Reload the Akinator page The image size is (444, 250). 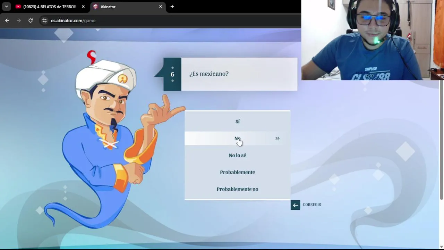tap(31, 20)
